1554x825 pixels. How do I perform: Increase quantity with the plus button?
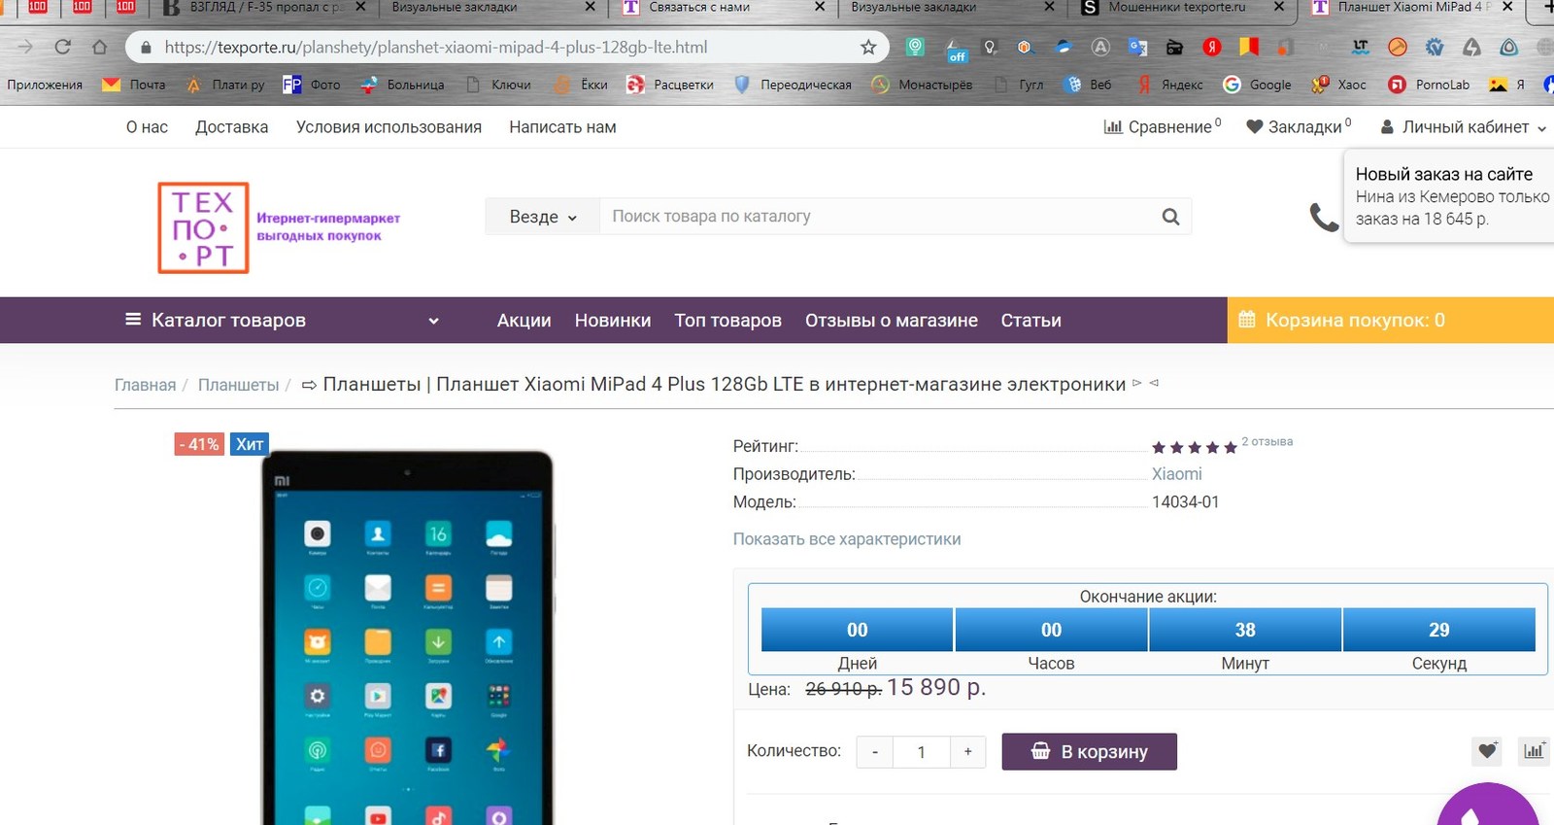click(967, 751)
